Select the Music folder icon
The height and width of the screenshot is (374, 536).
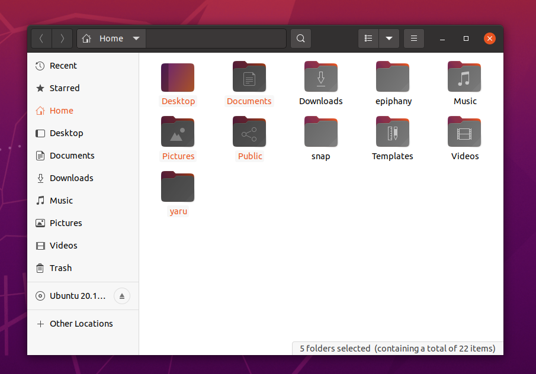tap(464, 76)
